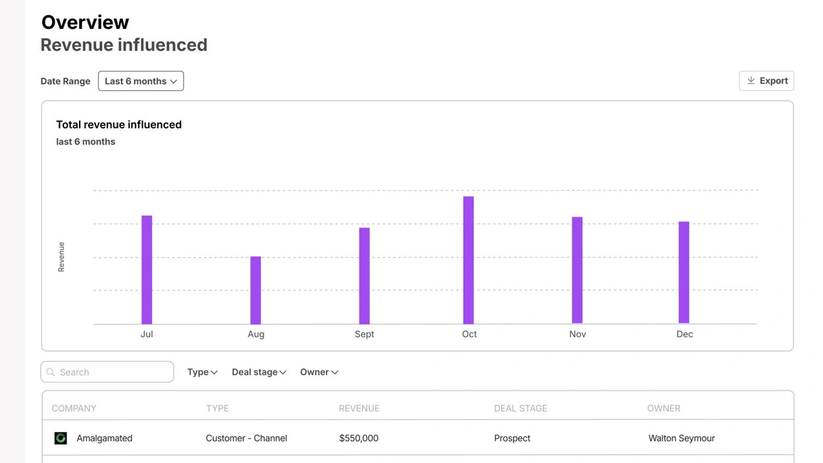Click the download icon on the Export button
This screenshot has height=463, width=823.
(x=751, y=81)
